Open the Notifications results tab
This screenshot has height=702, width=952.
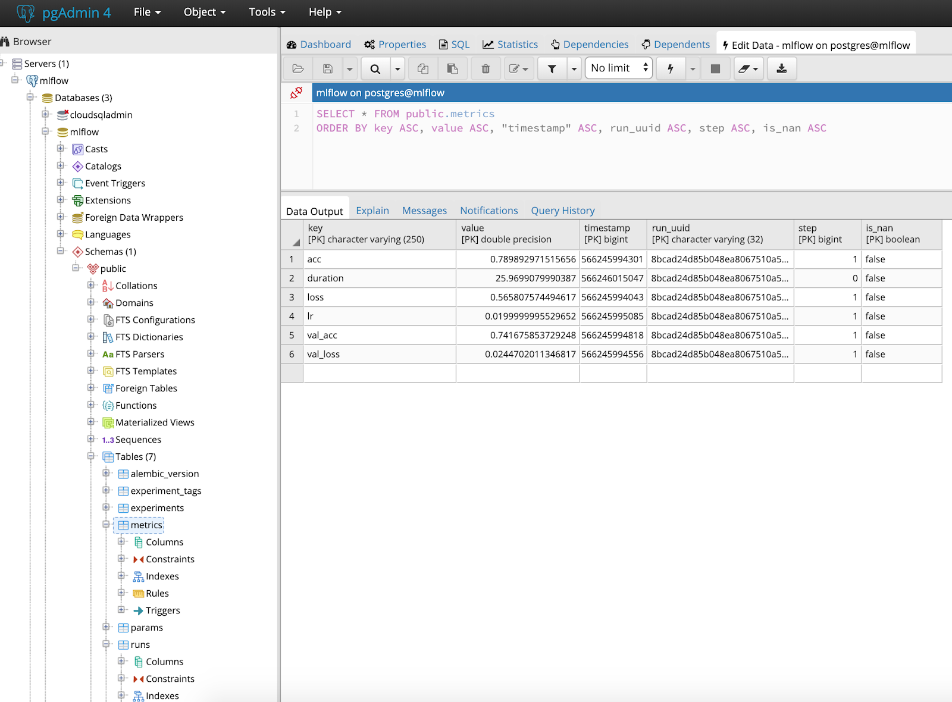coord(489,211)
